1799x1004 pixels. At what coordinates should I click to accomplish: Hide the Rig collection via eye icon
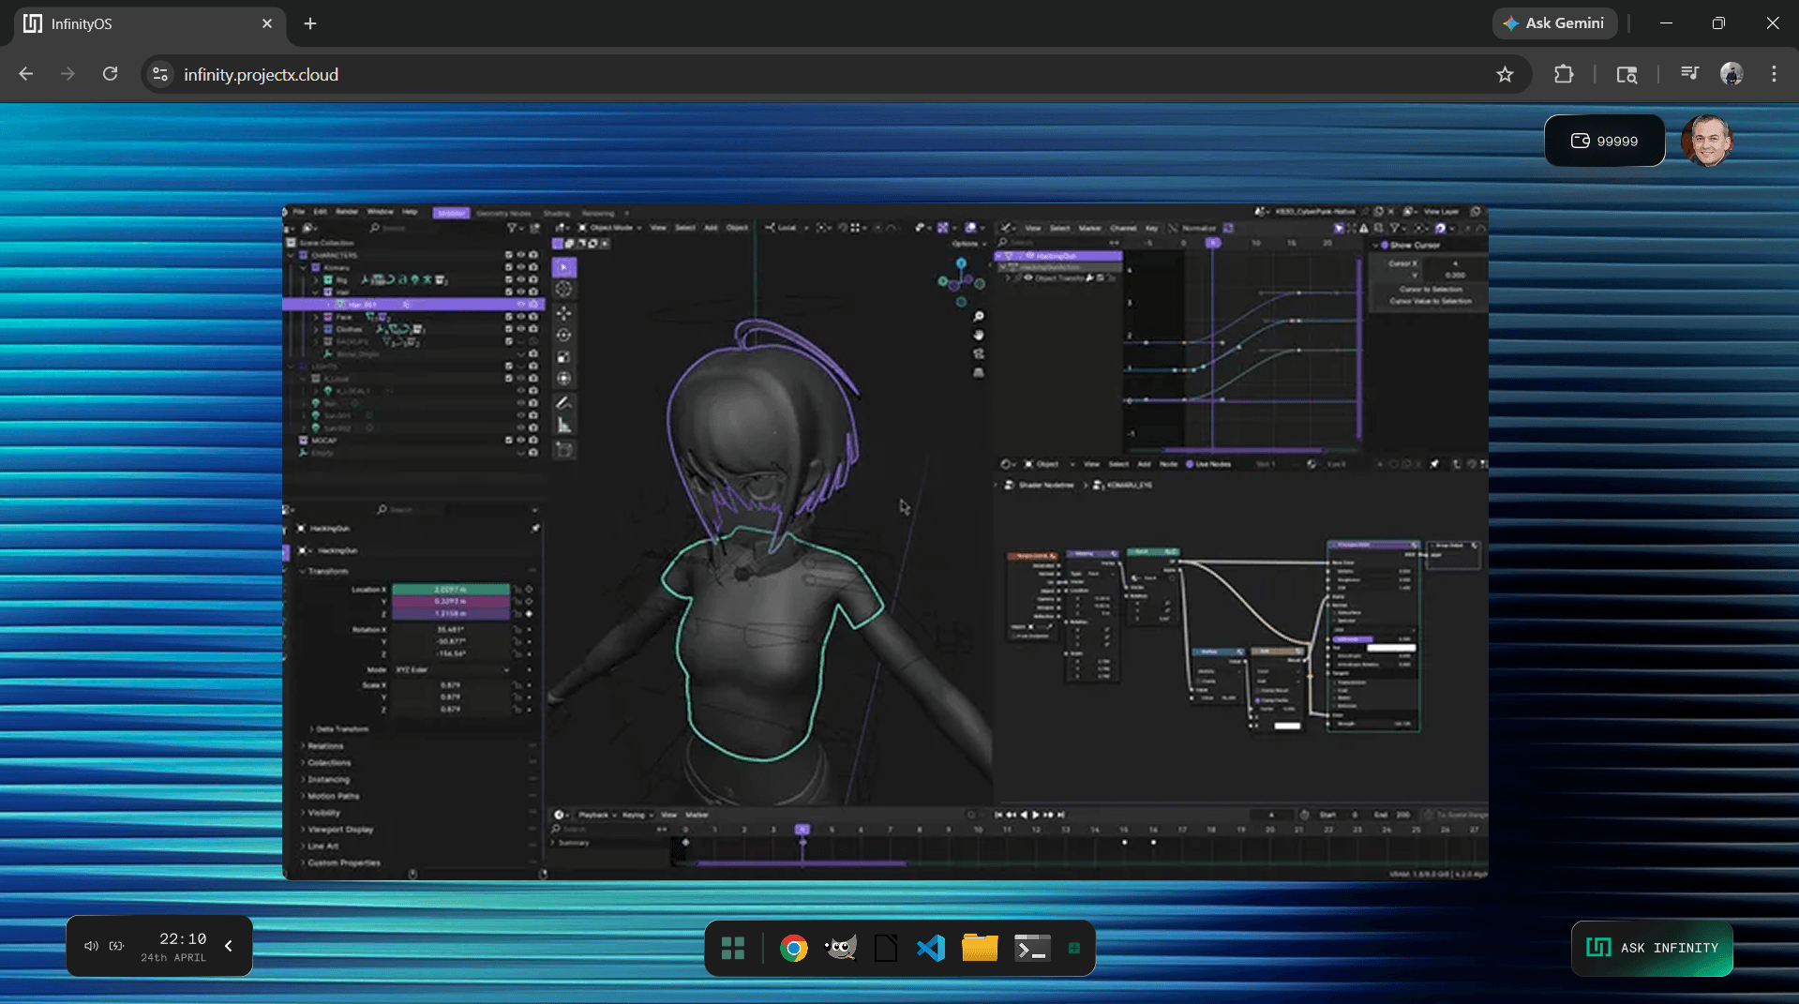[x=521, y=279]
